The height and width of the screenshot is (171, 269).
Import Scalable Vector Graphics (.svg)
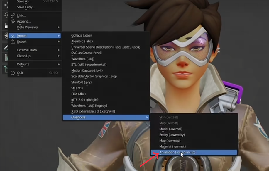click(x=106, y=76)
